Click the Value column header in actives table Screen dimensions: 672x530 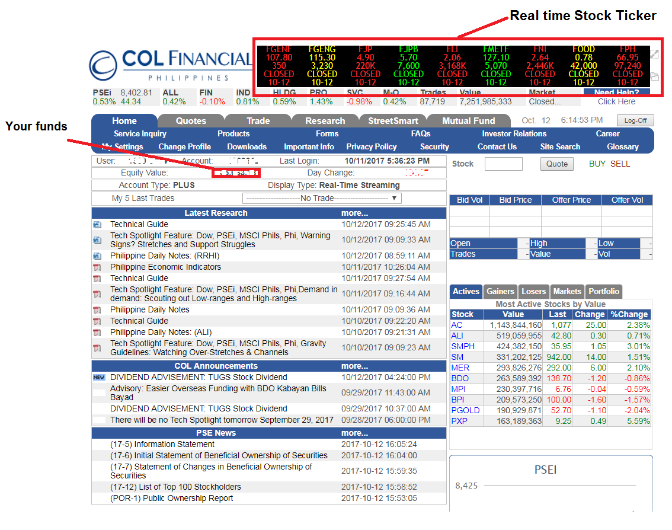[x=513, y=314]
